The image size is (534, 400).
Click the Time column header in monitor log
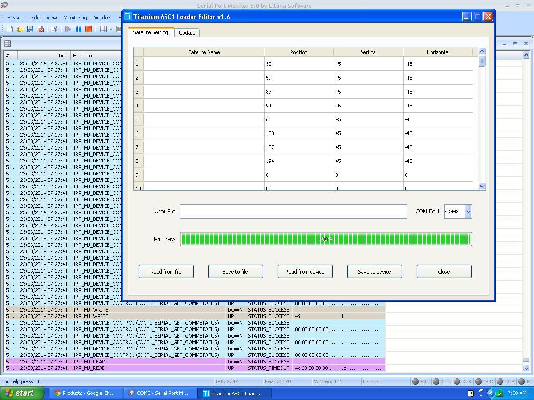(x=44, y=56)
